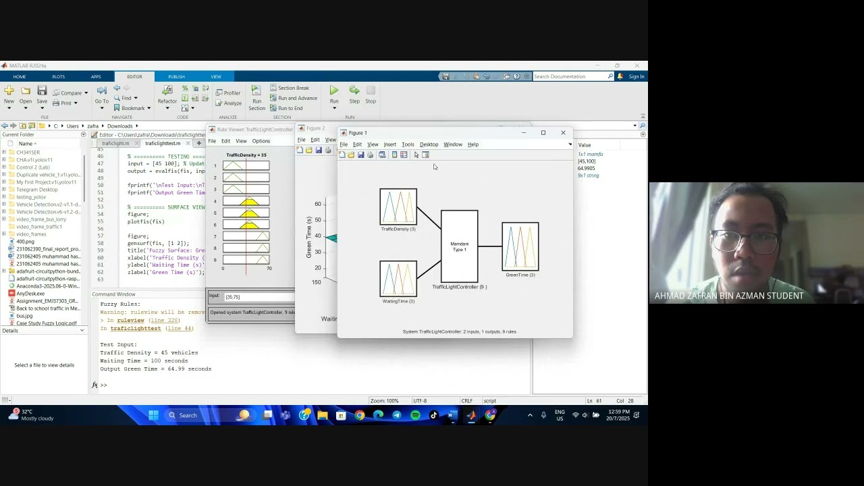Expand the video_frames folder node
The image size is (864, 486).
[3, 234]
